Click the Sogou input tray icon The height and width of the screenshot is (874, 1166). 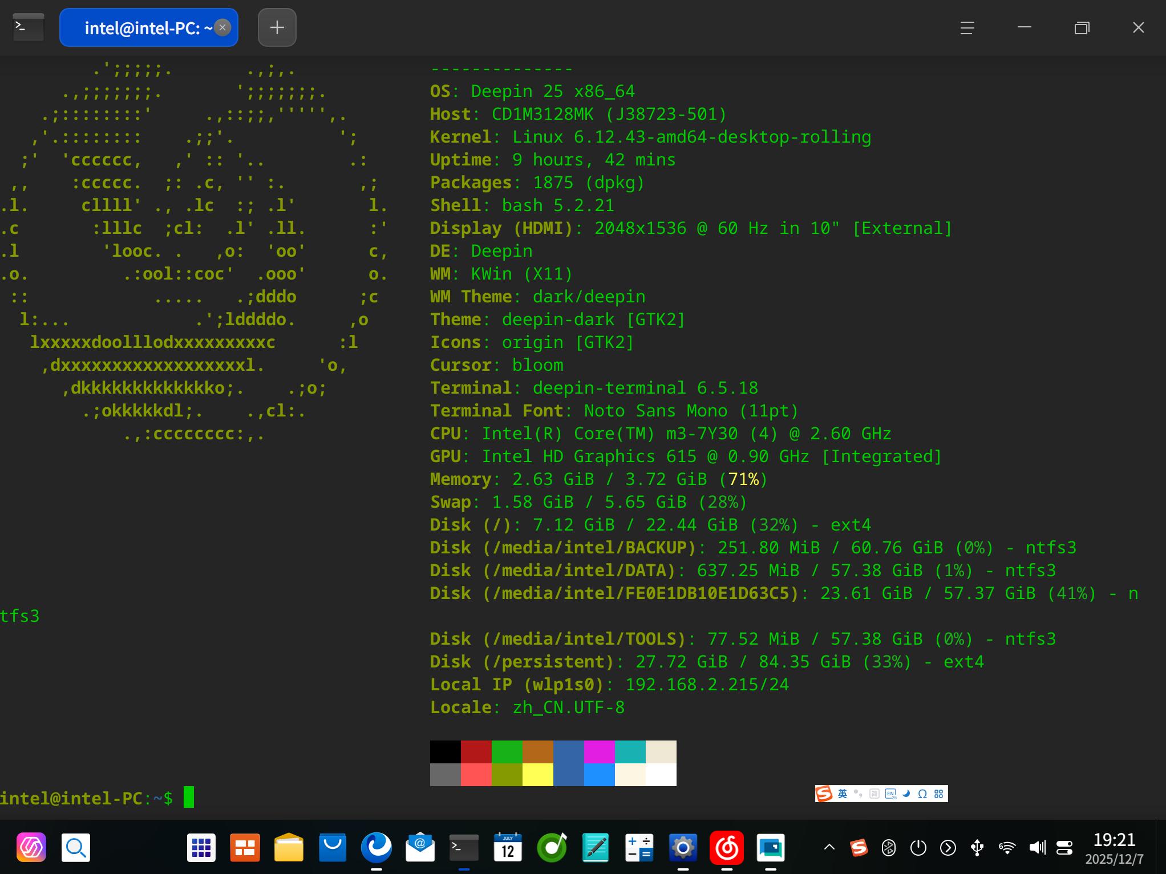coord(859,848)
